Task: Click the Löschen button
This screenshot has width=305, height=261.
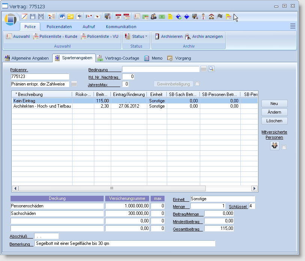Action: [274, 121]
